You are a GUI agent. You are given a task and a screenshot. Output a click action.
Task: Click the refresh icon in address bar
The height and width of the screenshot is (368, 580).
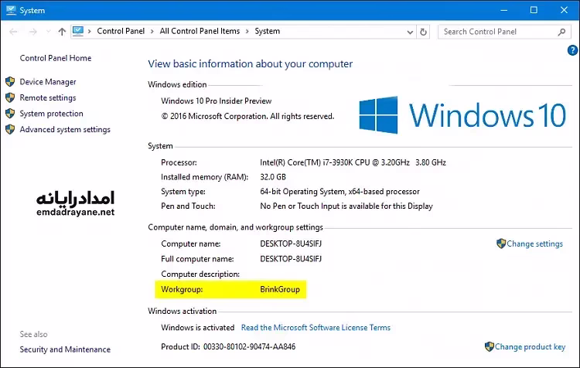pos(422,32)
